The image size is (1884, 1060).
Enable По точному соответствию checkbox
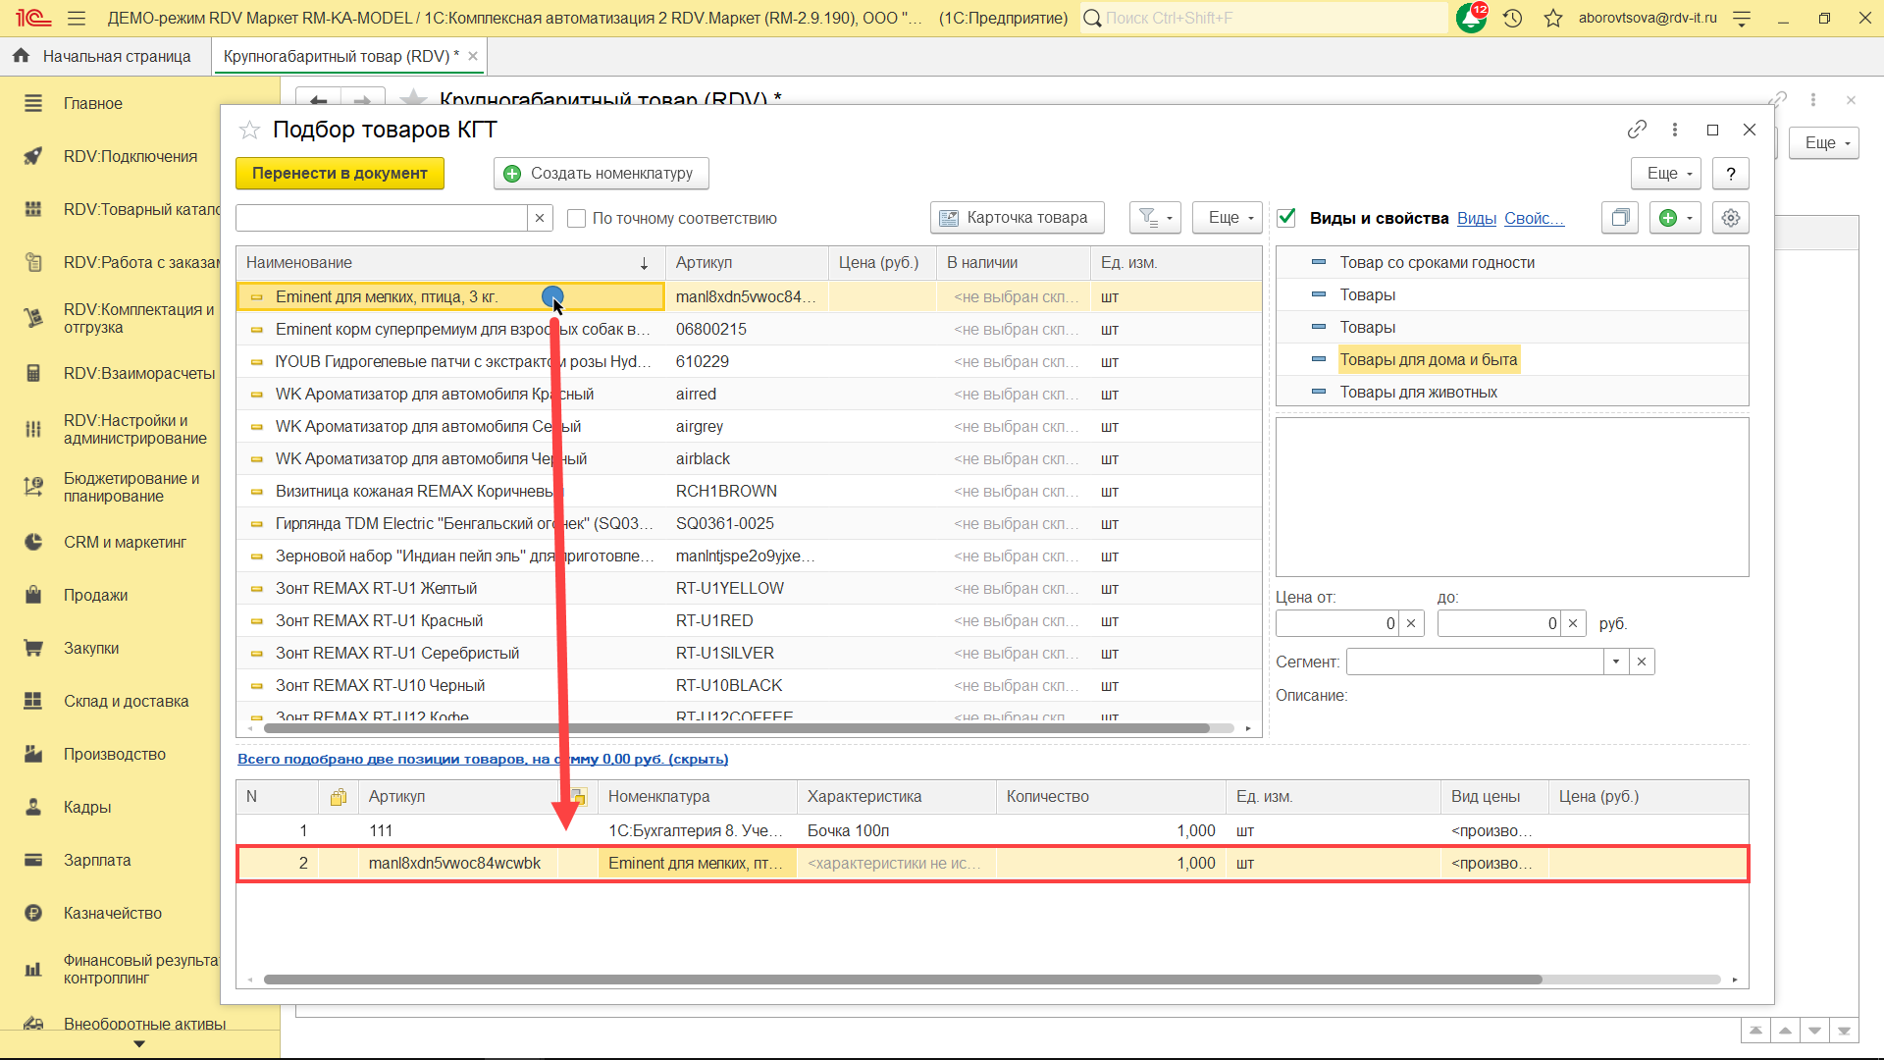tap(577, 218)
